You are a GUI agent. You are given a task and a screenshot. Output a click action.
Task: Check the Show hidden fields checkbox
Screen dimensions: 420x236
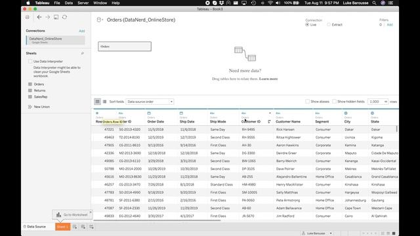(334, 102)
